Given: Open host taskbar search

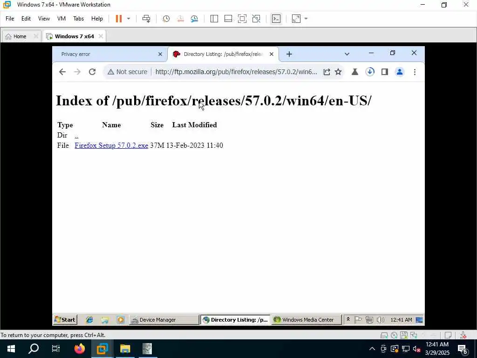Looking at the screenshot, I should [34, 349].
